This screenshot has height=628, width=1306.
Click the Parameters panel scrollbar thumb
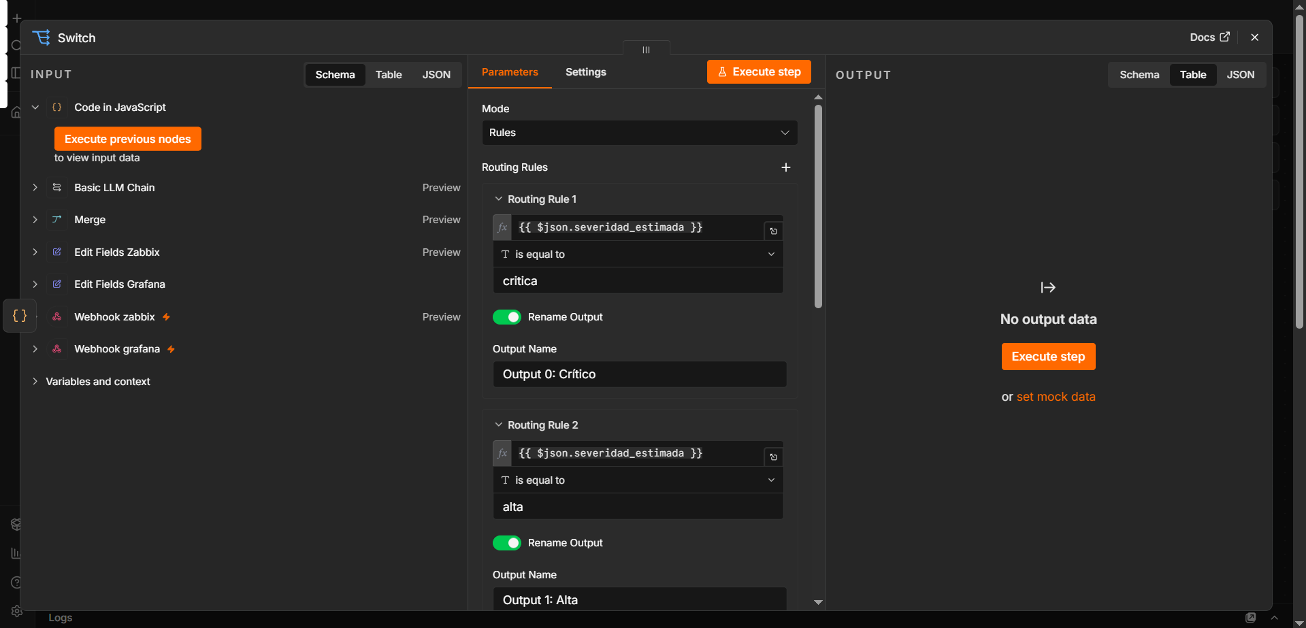point(818,206)
